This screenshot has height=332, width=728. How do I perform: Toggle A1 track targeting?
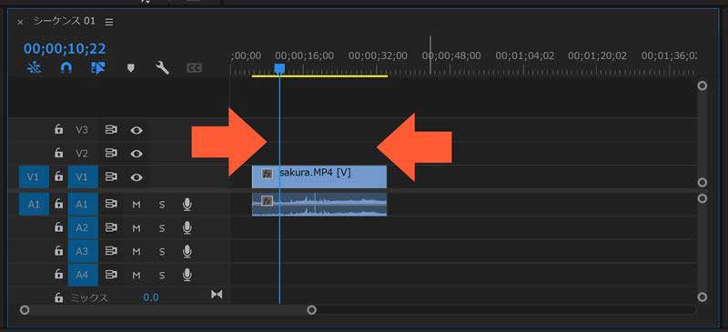click(x=83, y=205)
